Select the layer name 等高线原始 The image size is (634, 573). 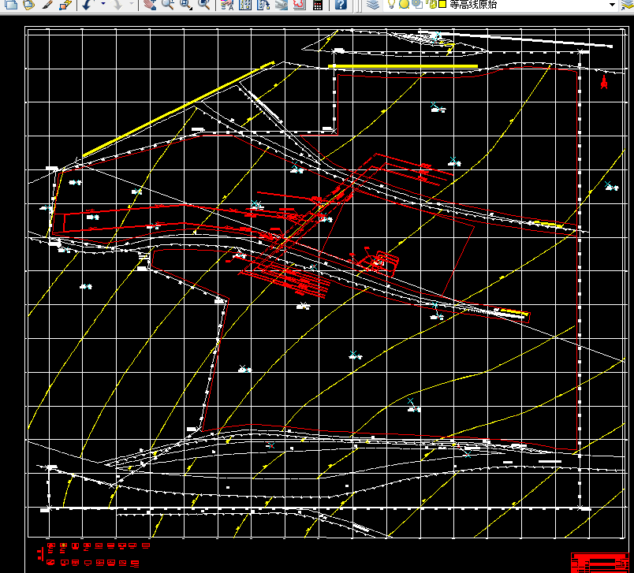[473, 5]
